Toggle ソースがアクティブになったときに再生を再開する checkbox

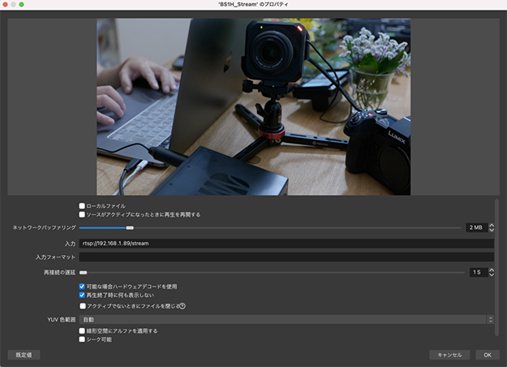tap(82, 214)
